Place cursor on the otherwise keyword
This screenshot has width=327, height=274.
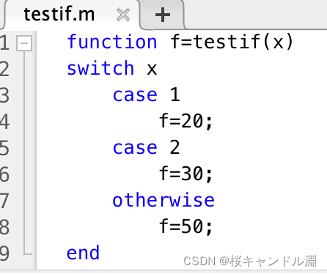coord(163,200)
